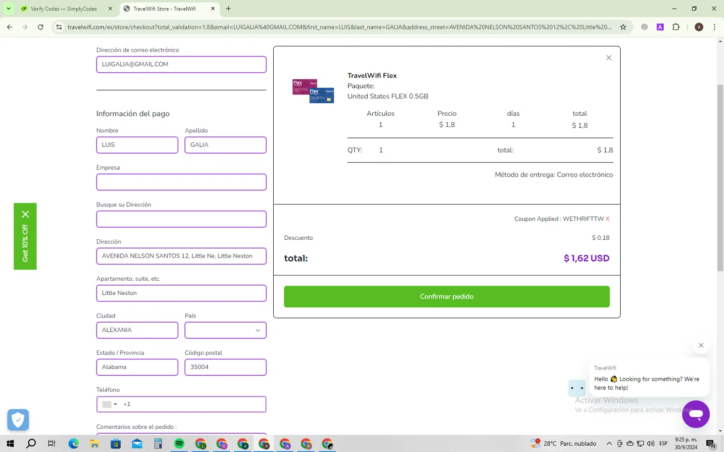Open the Chrome profile avatar
Image resolution: width=724 pixels, height=452 pixels.
(698, 27)
